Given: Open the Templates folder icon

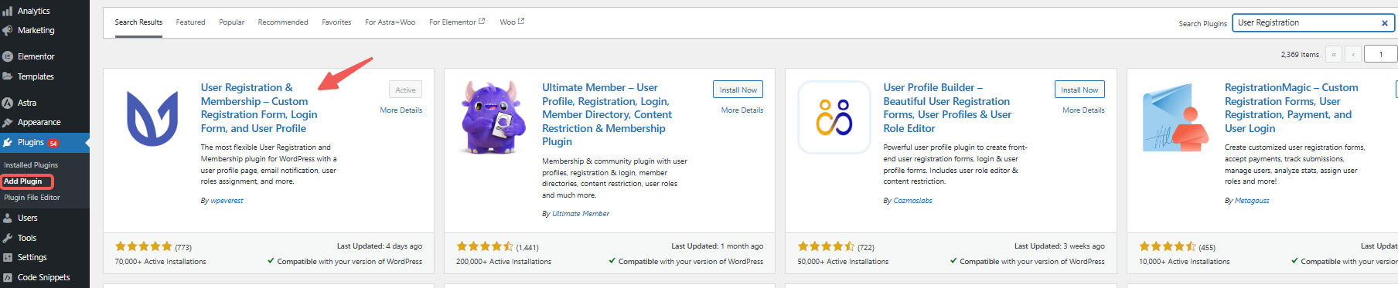Looking at the screenshot, I should click(x=8, y=76).
